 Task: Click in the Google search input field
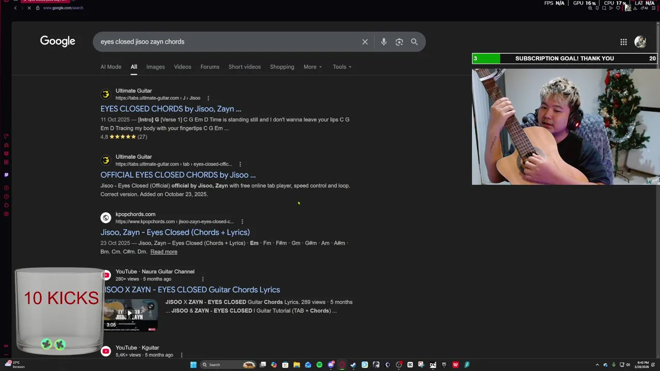pos(227,42)
